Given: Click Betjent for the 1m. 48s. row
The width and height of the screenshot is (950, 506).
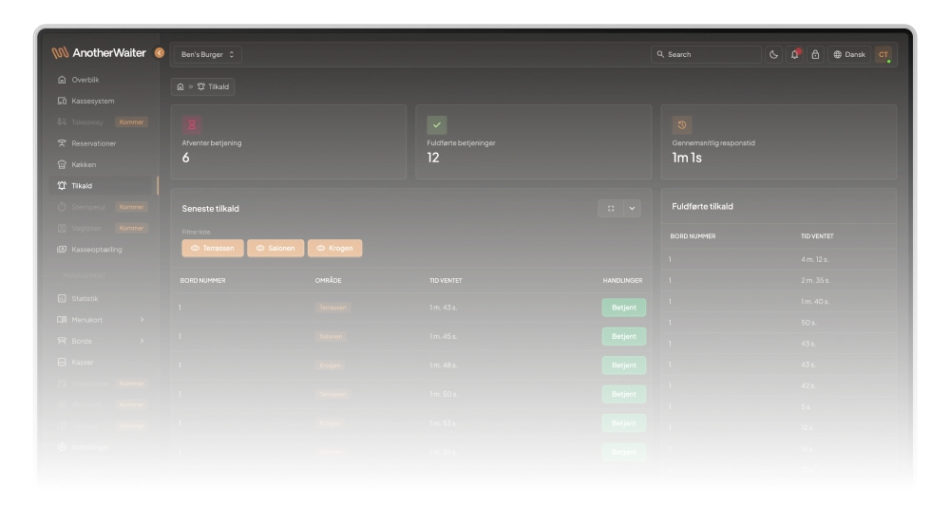Looking at the screenshot, I should (624, 365).
